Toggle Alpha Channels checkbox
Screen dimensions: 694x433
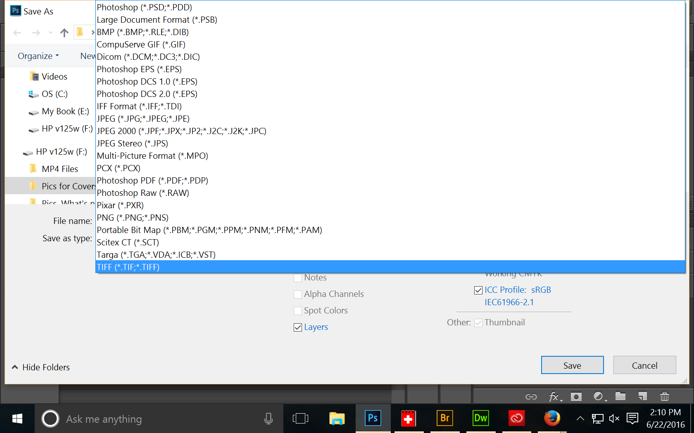pos(297,294)
